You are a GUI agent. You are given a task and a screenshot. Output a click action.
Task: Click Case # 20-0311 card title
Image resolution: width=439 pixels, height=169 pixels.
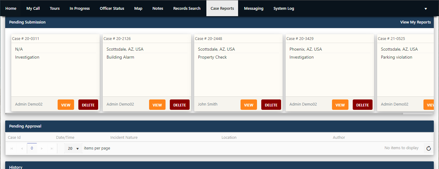coord(26,38)
